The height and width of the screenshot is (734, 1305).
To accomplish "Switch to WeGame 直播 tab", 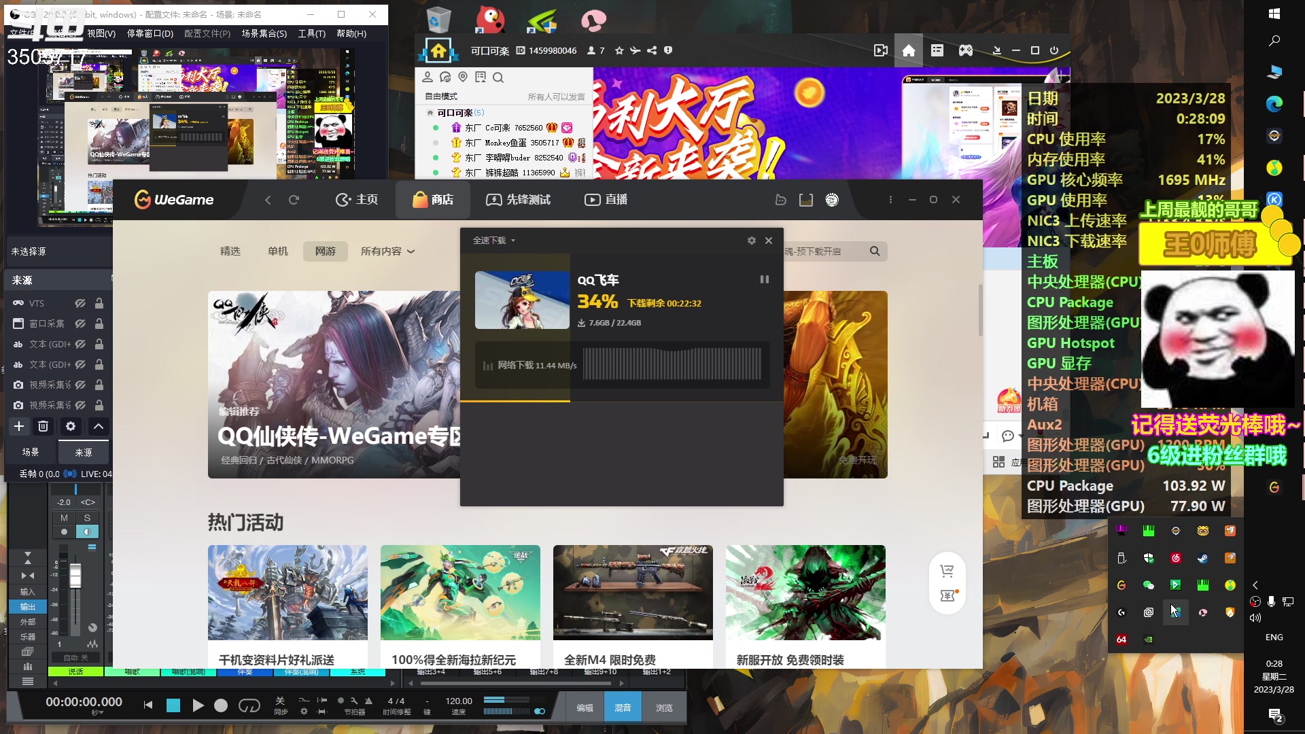I will (x=606, y=200).
